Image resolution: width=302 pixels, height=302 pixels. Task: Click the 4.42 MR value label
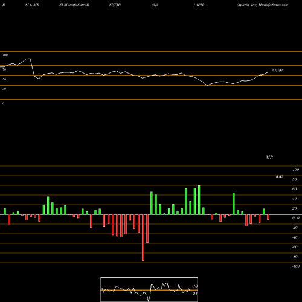pos(280,177)
